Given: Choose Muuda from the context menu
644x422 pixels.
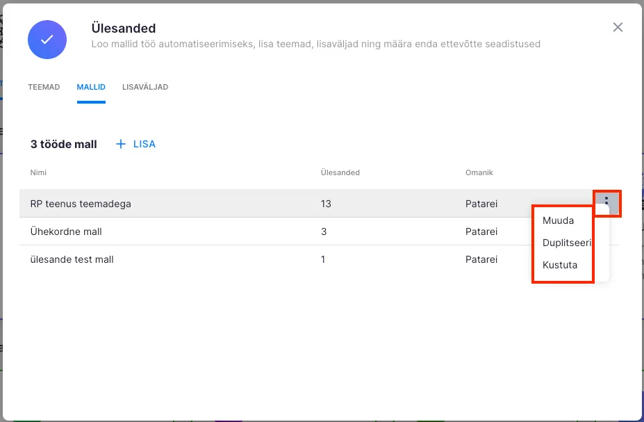Looking at the screenshot, I should [558, 220].
